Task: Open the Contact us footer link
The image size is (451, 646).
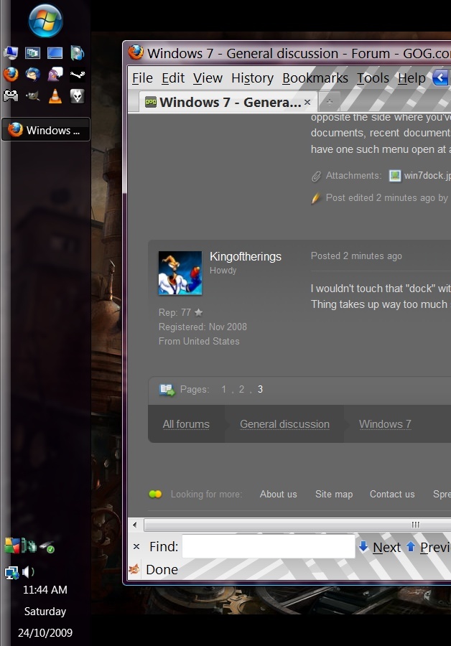Action: click(392, 494)
